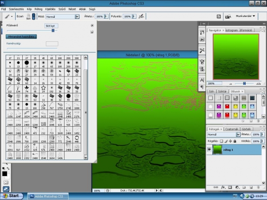This screenshot has height=200, width=267.
Task: Click the clear style icon in Stílusok panel
Action: pos(243,121)
